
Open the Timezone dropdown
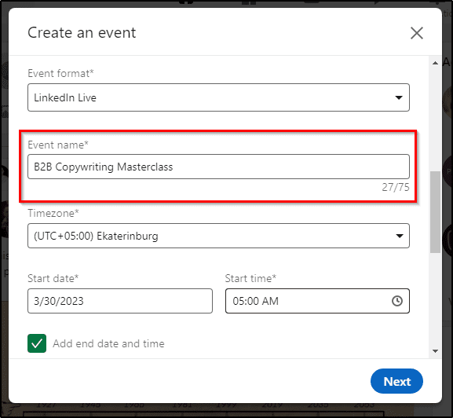click(x=218, y=236)
